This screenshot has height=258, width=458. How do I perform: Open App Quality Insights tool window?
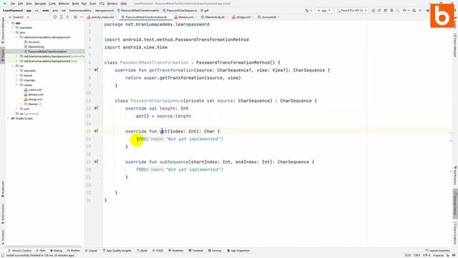pos(117,251)
